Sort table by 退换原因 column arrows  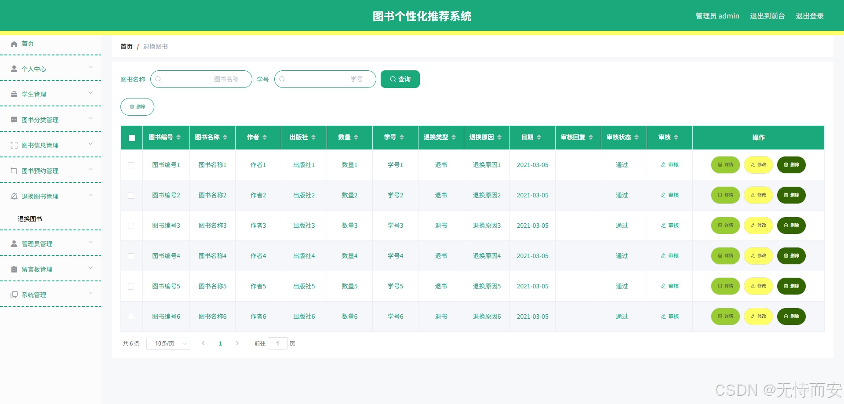[x=499, y=138]
